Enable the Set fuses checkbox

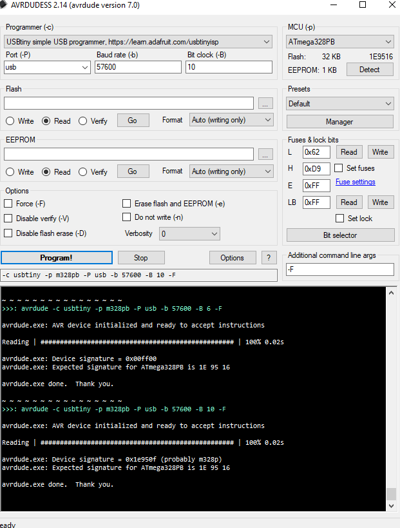pos(339,168)
